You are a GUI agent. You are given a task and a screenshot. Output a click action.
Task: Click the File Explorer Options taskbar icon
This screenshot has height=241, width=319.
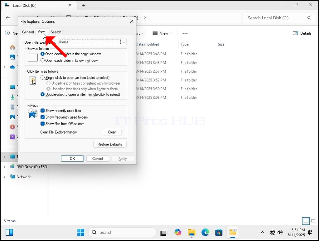point(233,233)
